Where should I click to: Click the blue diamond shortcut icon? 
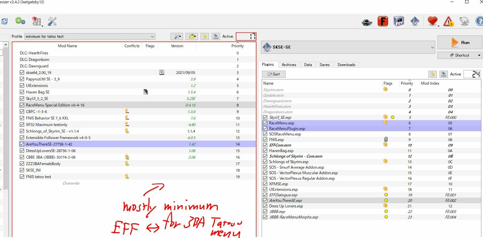[x=415, y=21]
